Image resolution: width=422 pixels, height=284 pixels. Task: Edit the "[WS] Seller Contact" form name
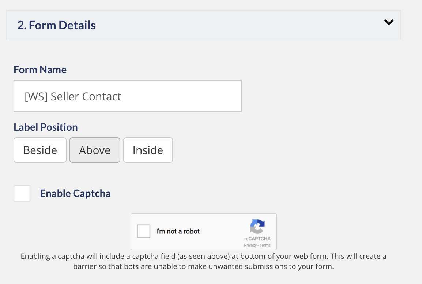pyautogui.click(x=127, y=96)
